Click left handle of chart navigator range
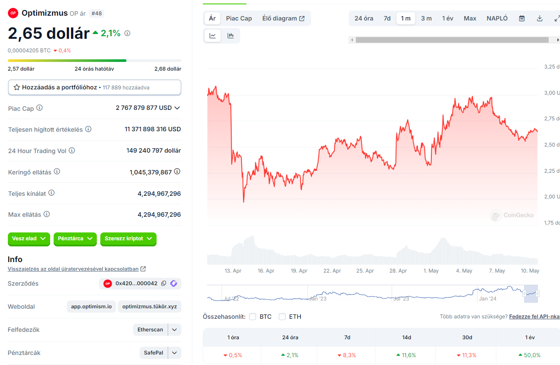560x365 pixels. [525, 293]
